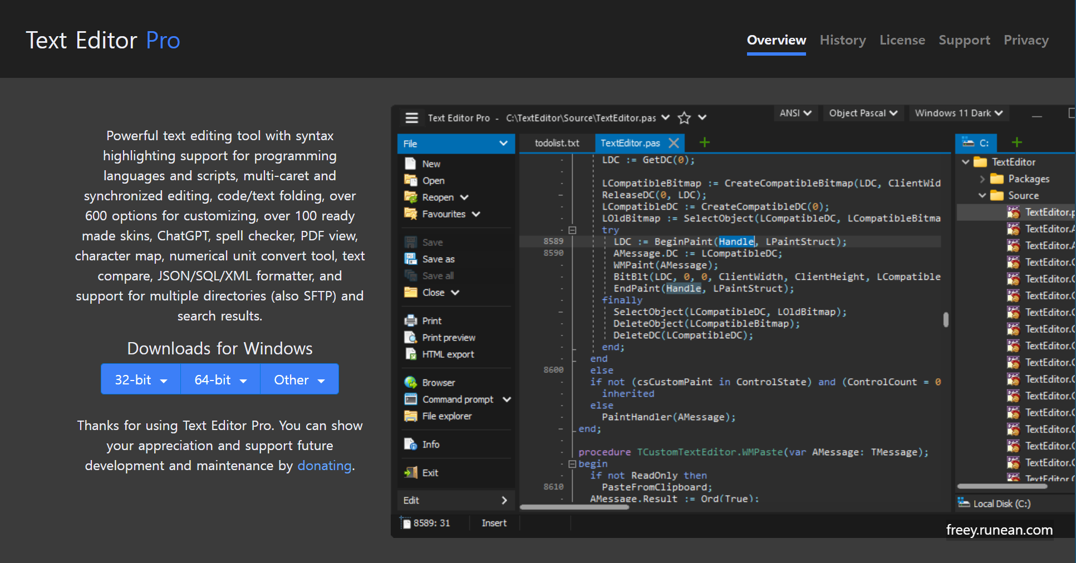
Task: Collapse the code fold at the try block
Action: (x=573, y=230)
